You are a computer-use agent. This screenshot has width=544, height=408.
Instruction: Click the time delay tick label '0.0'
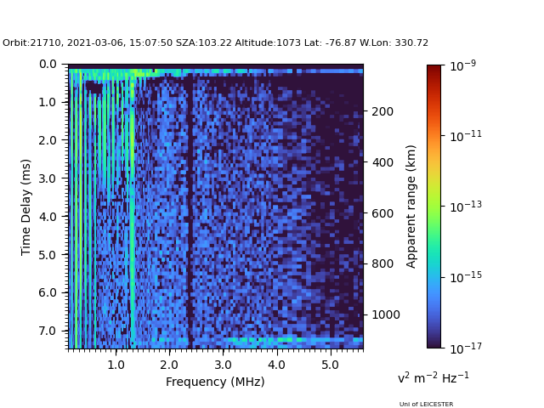pyautogui.click(x=48, y=65)
